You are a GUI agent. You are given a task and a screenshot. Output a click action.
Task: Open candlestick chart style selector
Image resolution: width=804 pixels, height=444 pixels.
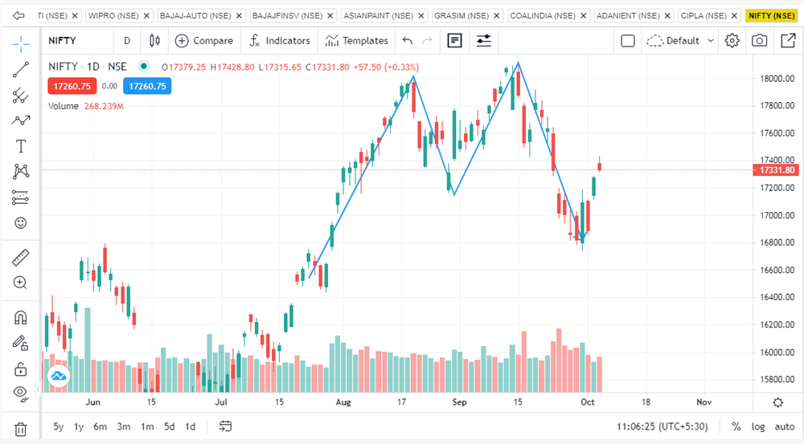tap(154, 40)
